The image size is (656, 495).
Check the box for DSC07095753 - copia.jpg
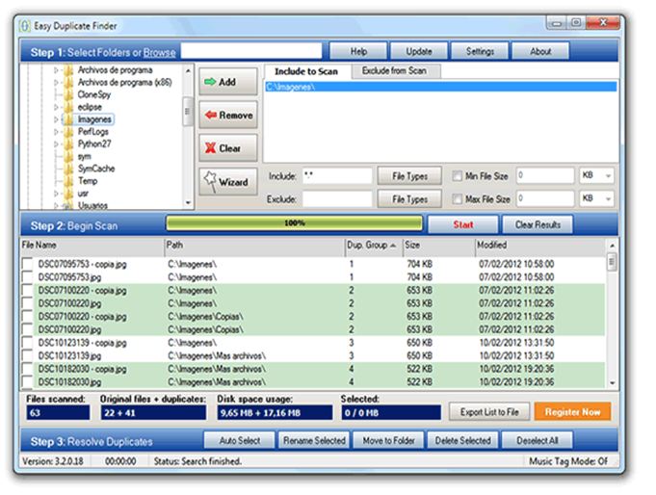27,263
